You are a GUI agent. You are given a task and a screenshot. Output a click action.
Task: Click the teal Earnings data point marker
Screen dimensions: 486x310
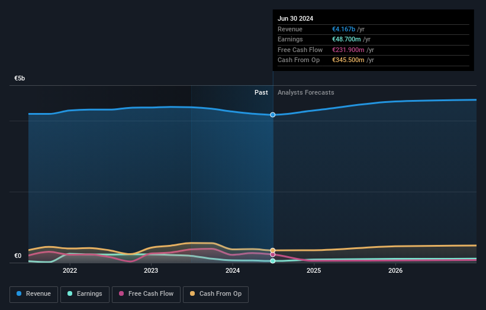273,261
